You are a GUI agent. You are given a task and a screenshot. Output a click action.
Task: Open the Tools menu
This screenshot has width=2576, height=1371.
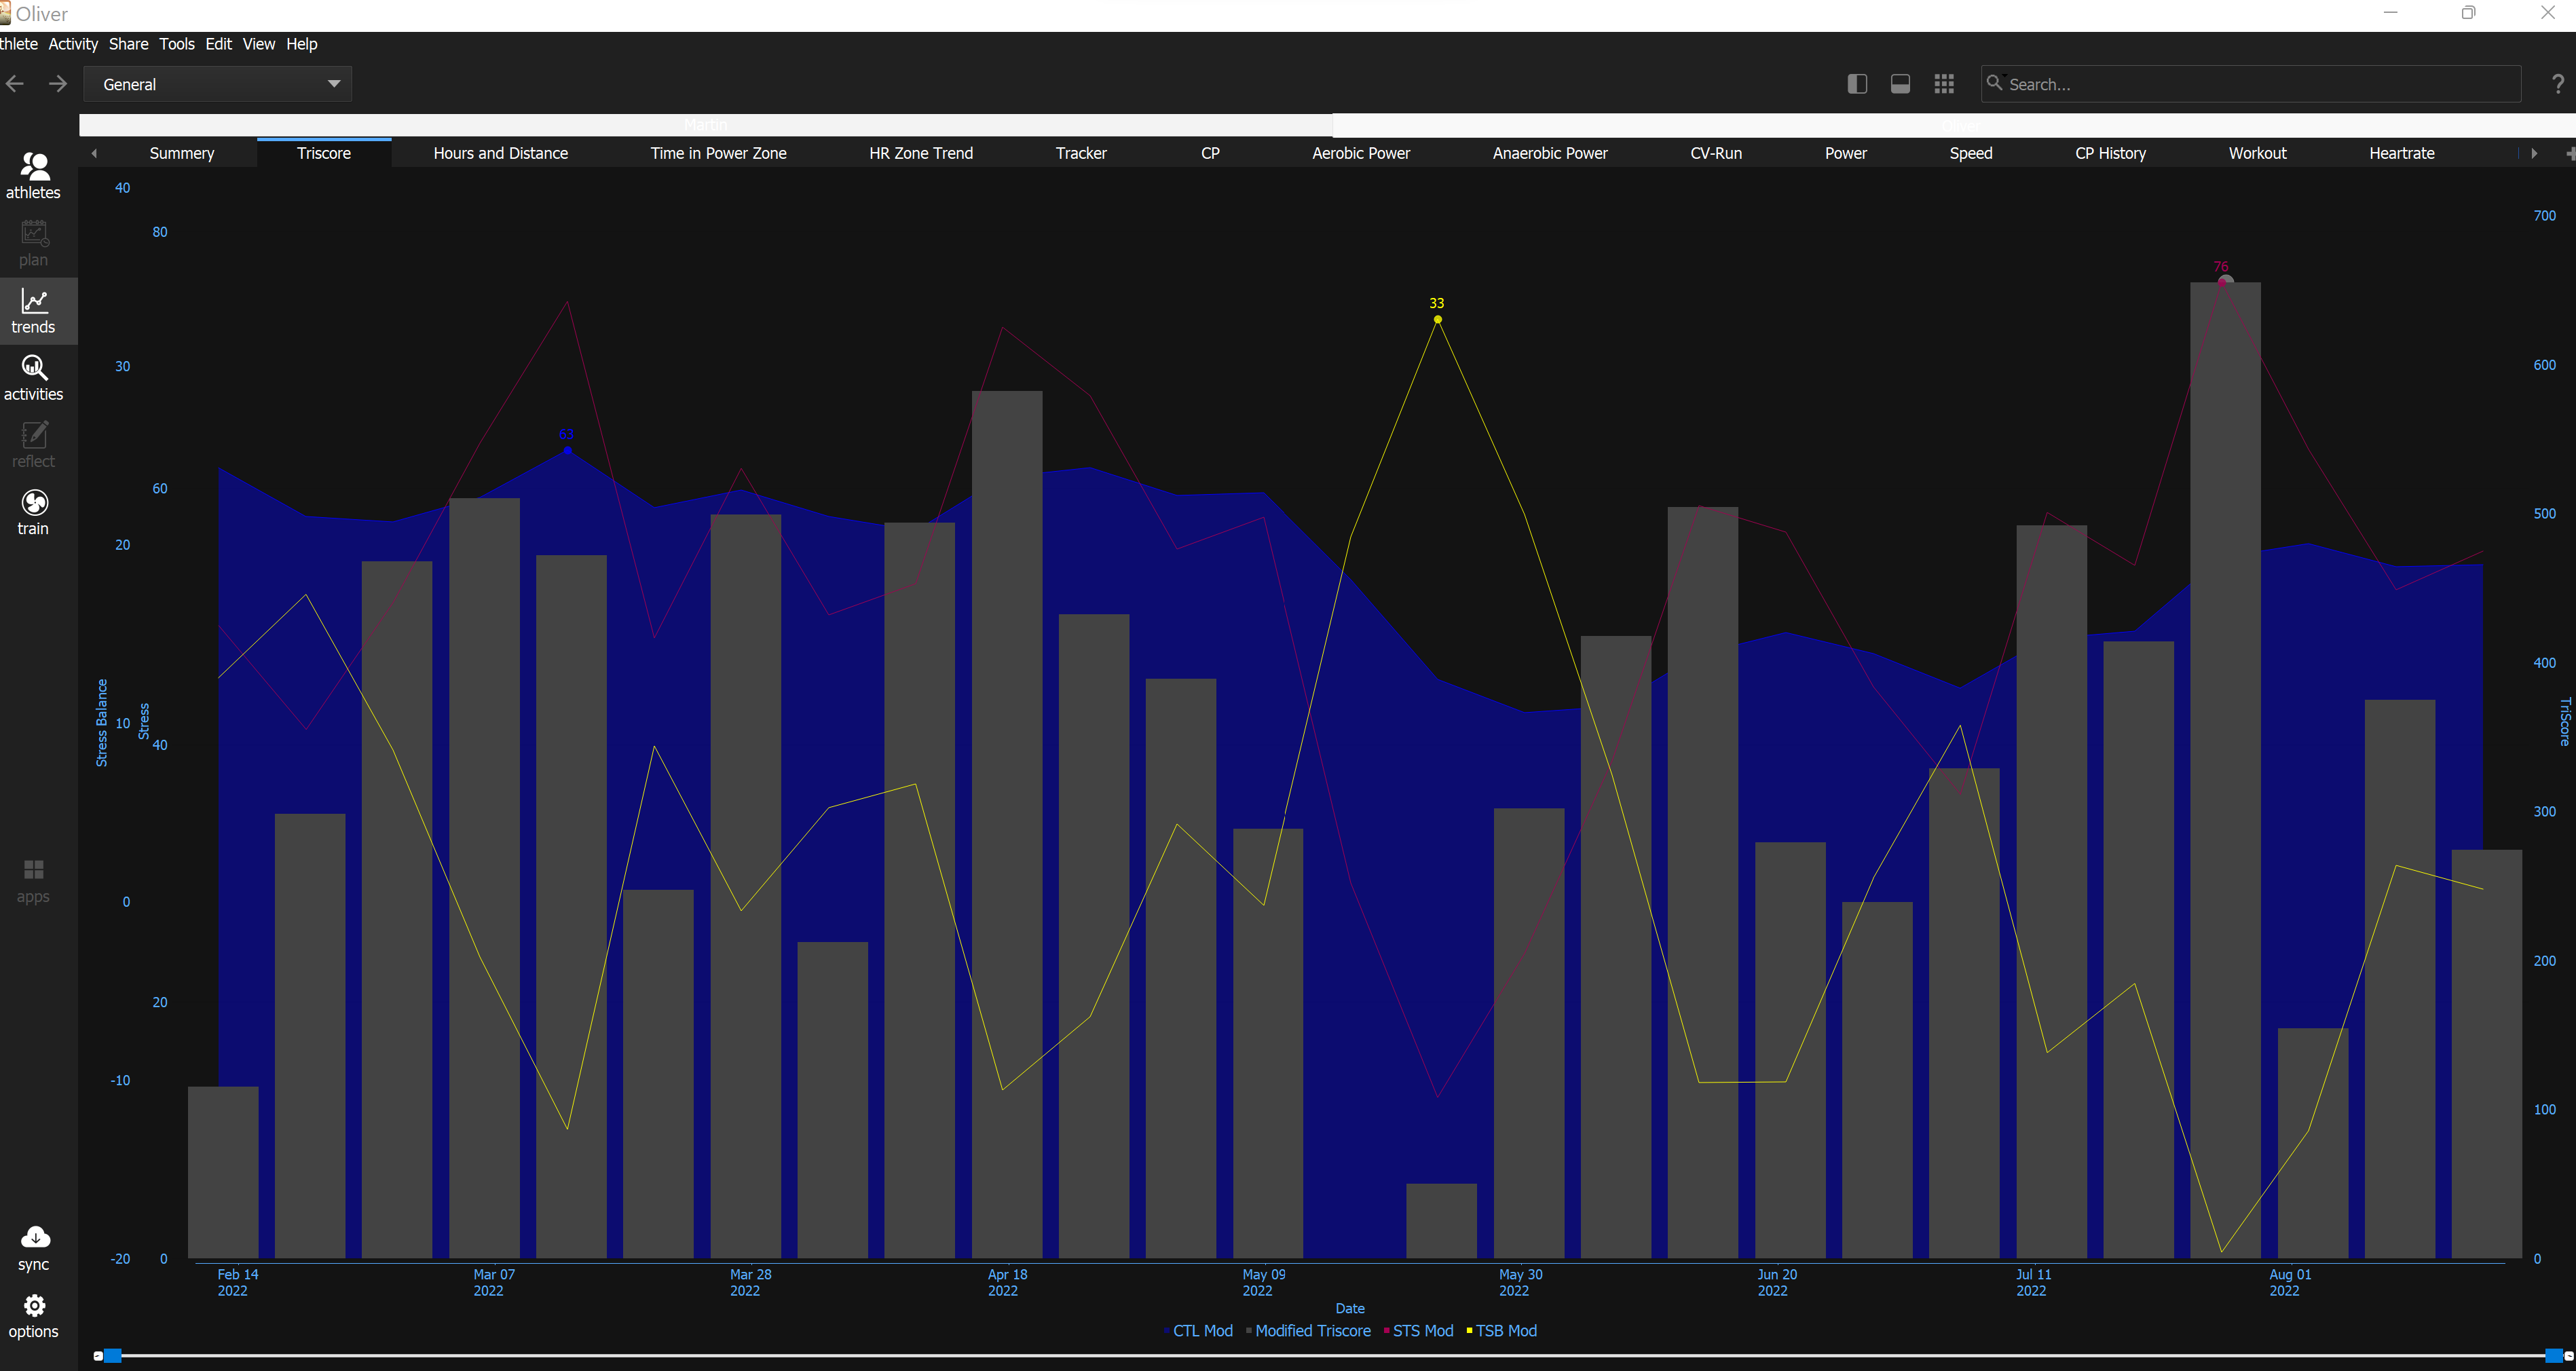pos(177,44)
